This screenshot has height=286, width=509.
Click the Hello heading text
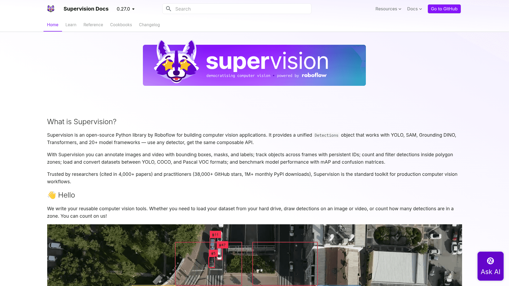[x=67, y=195]
